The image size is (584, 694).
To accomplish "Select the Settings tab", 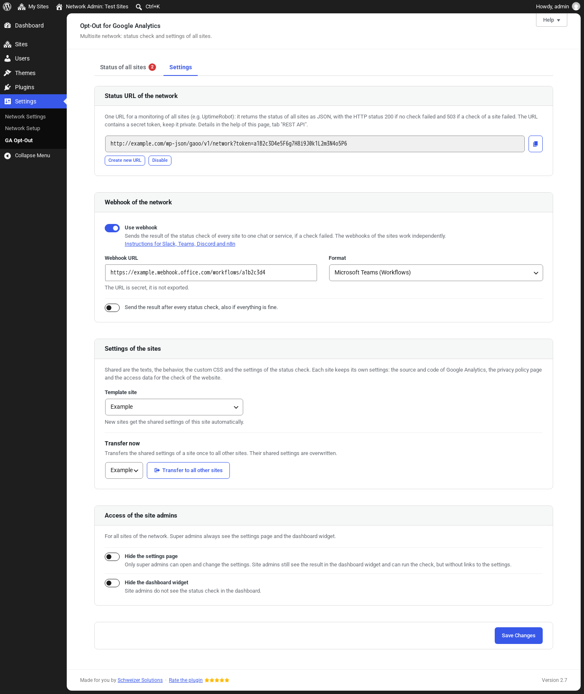I will tap(181, 67).
